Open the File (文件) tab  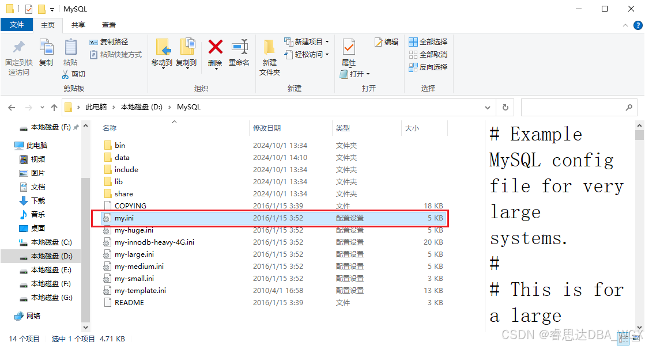tap(17, 25)
